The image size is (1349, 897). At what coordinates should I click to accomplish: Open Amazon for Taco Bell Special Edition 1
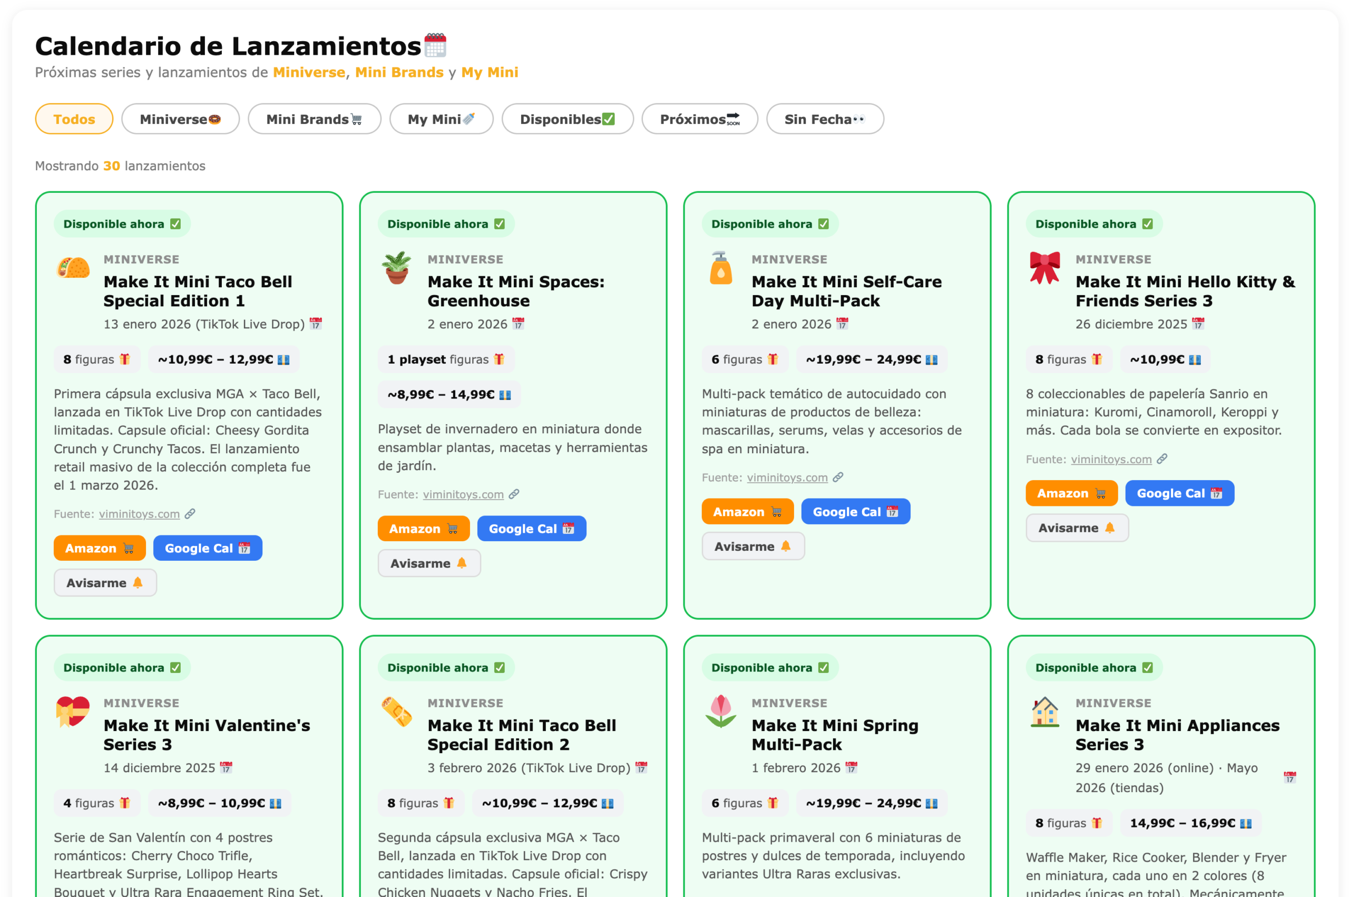pyautogui.click(x=100, y=548)
